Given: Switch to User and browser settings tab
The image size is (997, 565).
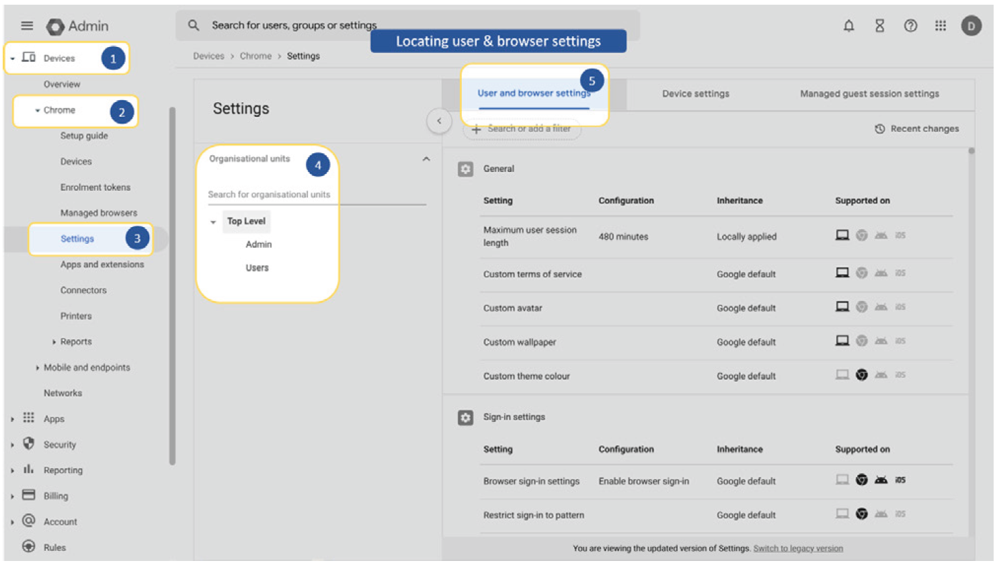Looking at the screenshot, I should [534, 93].
